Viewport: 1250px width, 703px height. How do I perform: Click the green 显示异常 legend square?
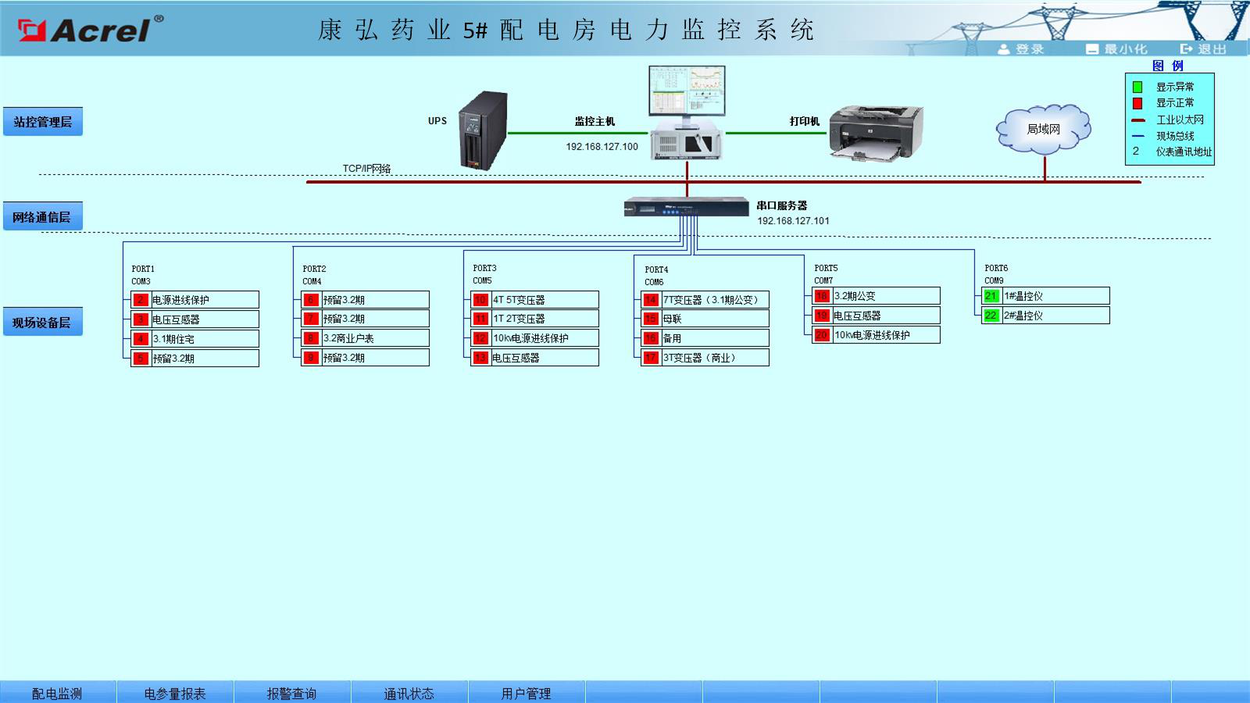1137,87
